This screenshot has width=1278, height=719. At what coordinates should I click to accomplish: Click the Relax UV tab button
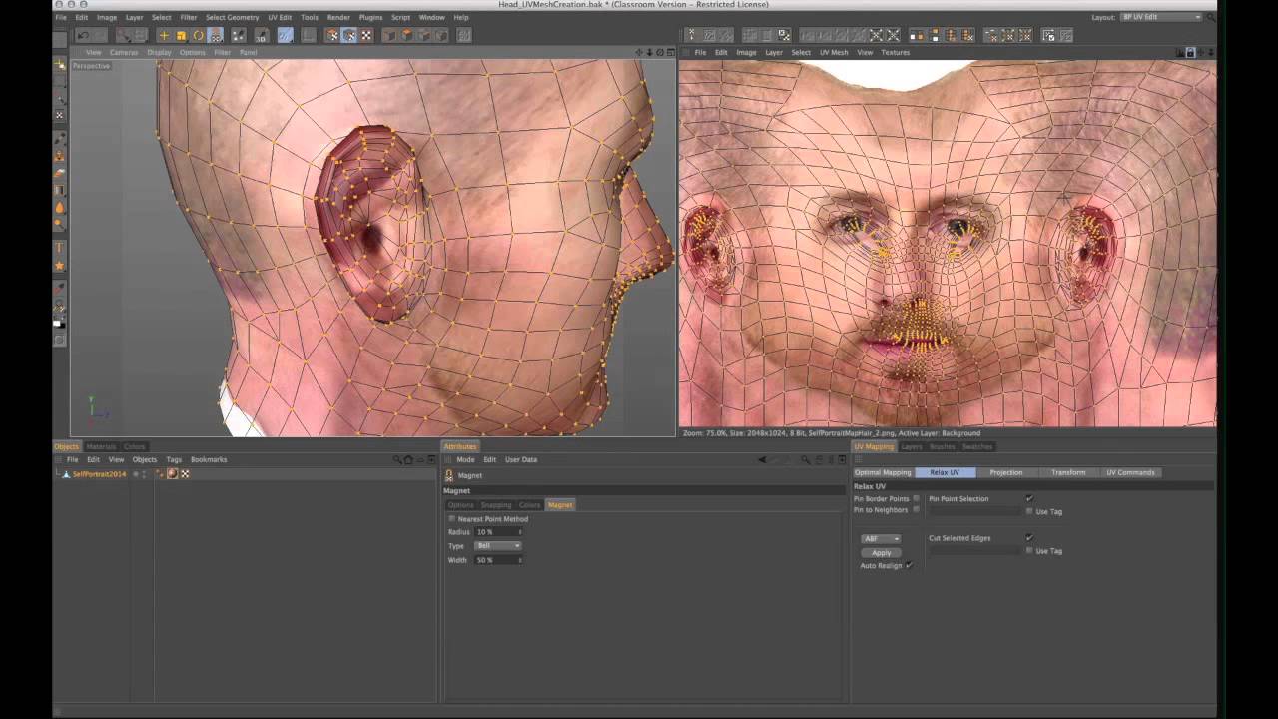[x=945, y=472]
